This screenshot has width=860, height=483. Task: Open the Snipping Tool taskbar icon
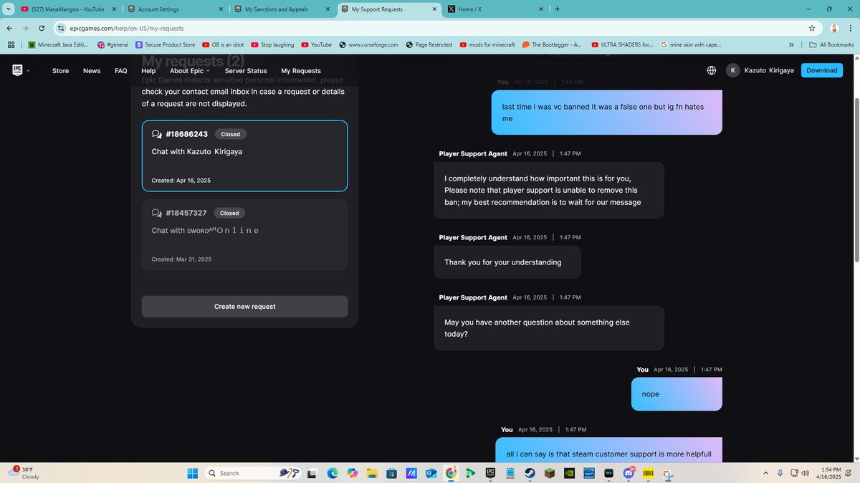[x=668, y=473]
